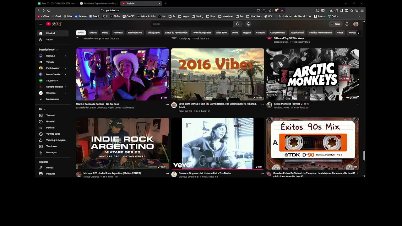Screen dimensions: 402x226
Task: Expand the Suscripciones section arrow
Action: tap(57, 50)
